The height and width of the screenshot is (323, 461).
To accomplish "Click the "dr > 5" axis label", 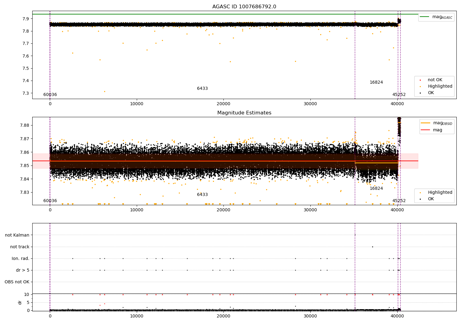I will 23,270.
